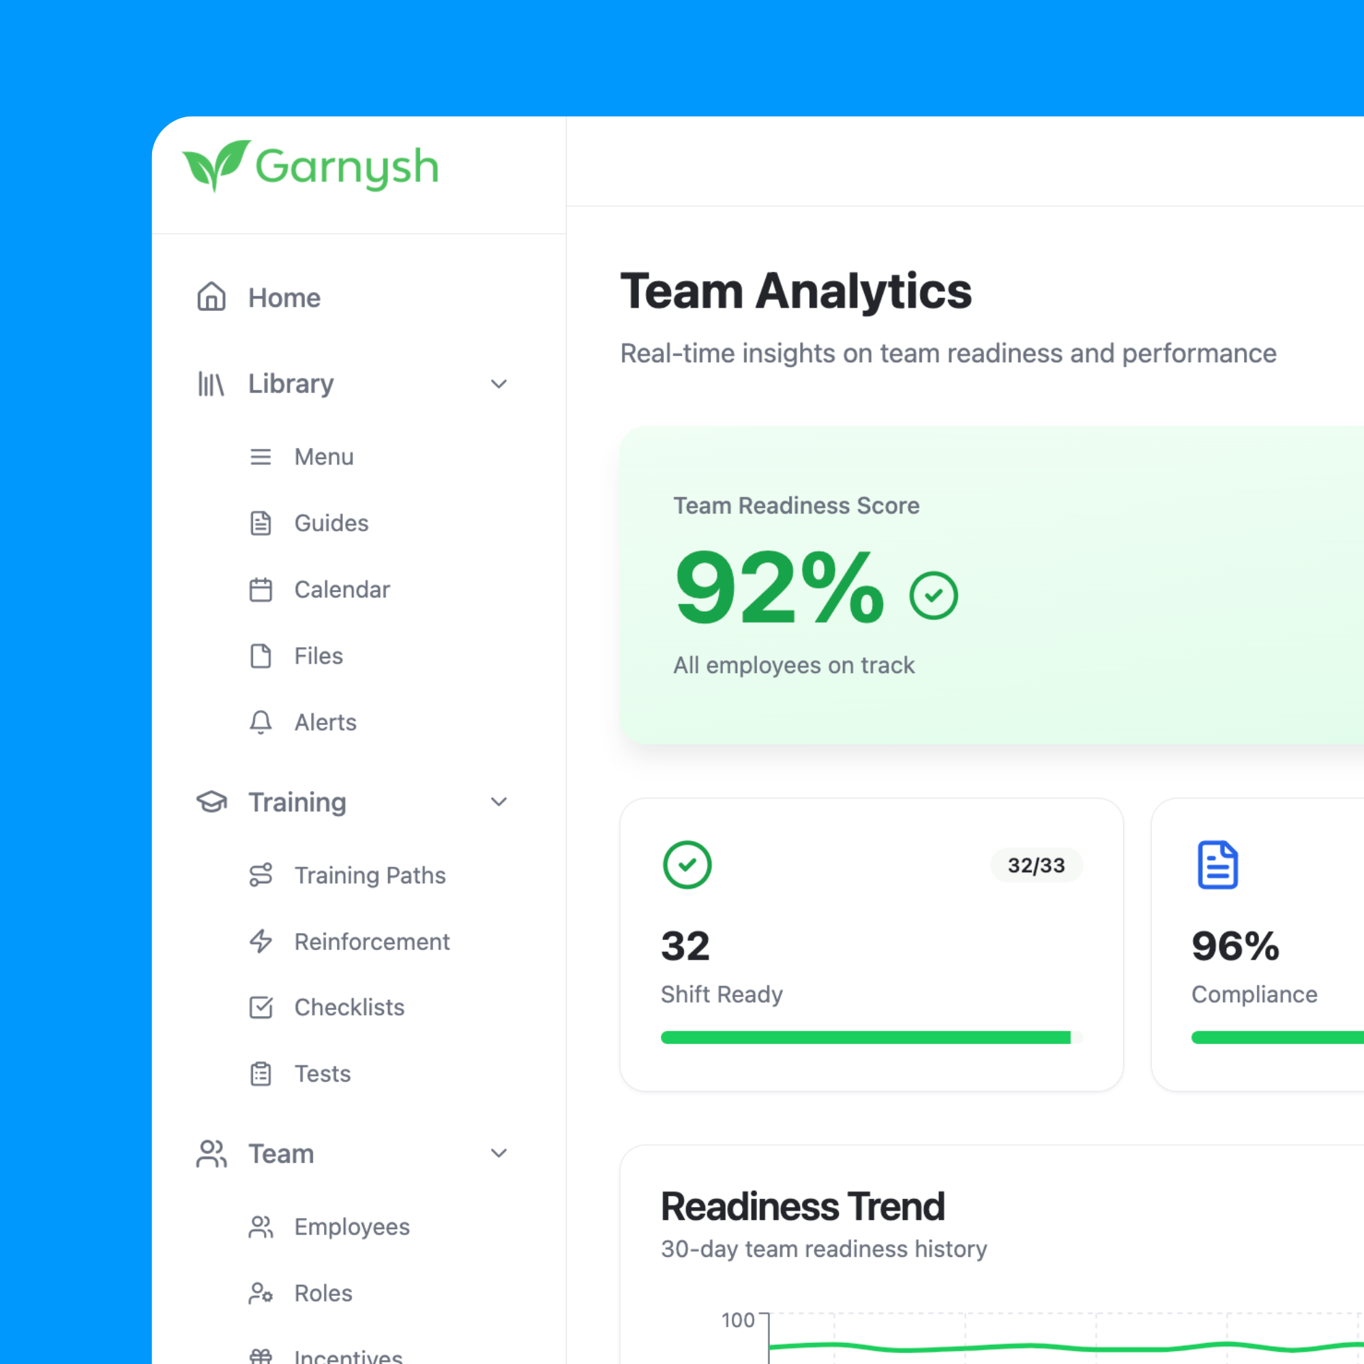Click the Shift Ready progress bar
1364x1364 pixels.
point(871,1037)
